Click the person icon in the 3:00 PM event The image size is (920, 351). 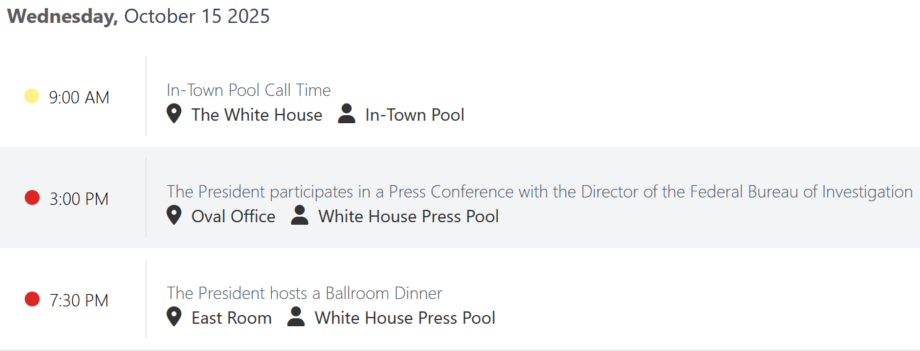click(300, 215)
